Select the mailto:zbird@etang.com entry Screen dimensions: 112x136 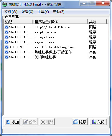(x=54, y=47)
